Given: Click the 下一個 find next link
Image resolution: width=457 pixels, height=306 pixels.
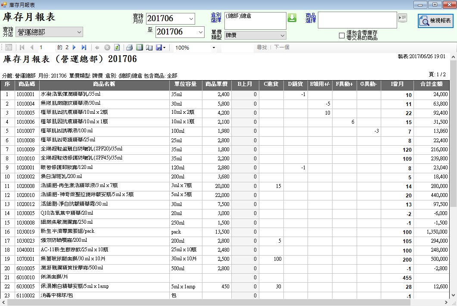Looking at the screenshot, I should coord(282,47).
